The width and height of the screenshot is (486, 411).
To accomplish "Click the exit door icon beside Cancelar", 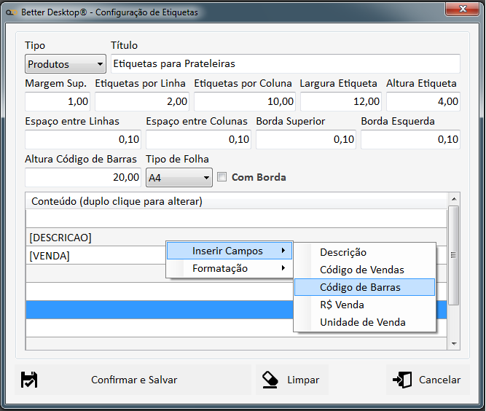I will tap(402, 380).
